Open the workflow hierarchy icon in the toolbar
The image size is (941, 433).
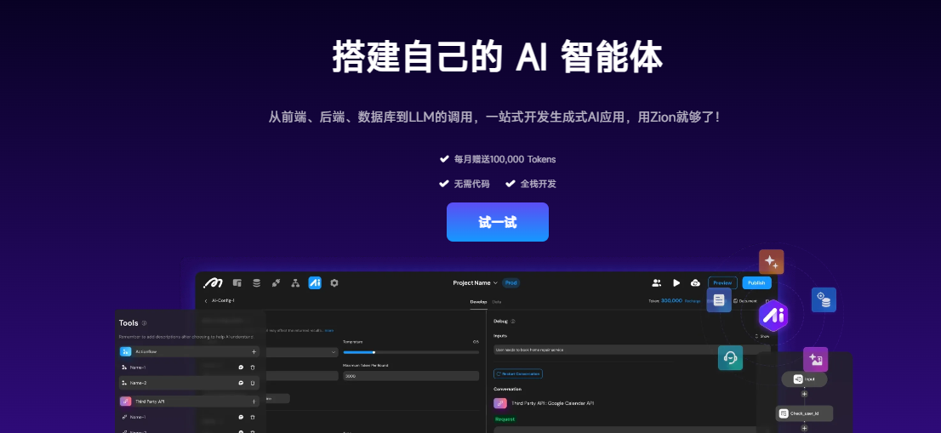295,282
